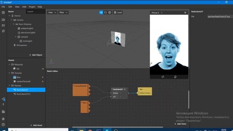
Task: Click the Texture input port on FastColorLUT patch
Action: (111, 93)
